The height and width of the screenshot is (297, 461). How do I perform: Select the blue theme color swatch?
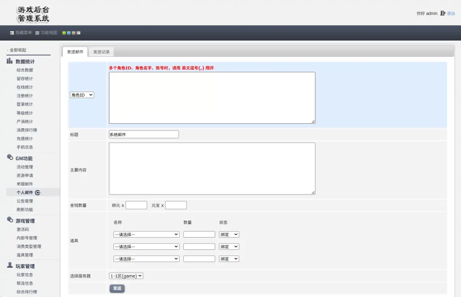tap(69, 33)
